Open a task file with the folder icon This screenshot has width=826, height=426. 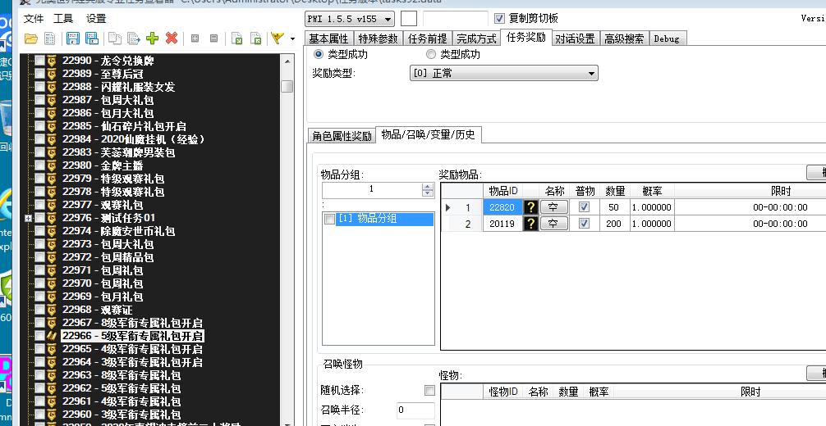coord(31,39)
